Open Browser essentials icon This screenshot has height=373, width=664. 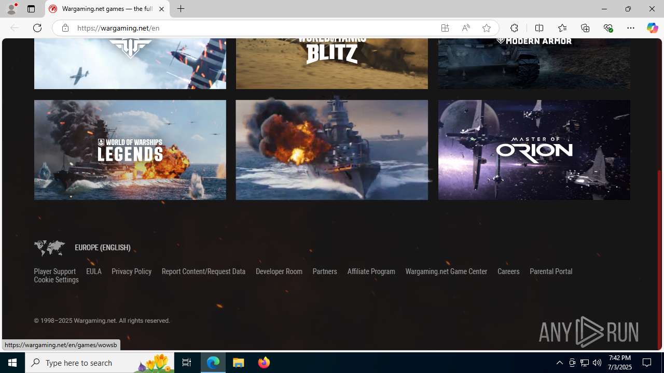click(x=608, y=28)
